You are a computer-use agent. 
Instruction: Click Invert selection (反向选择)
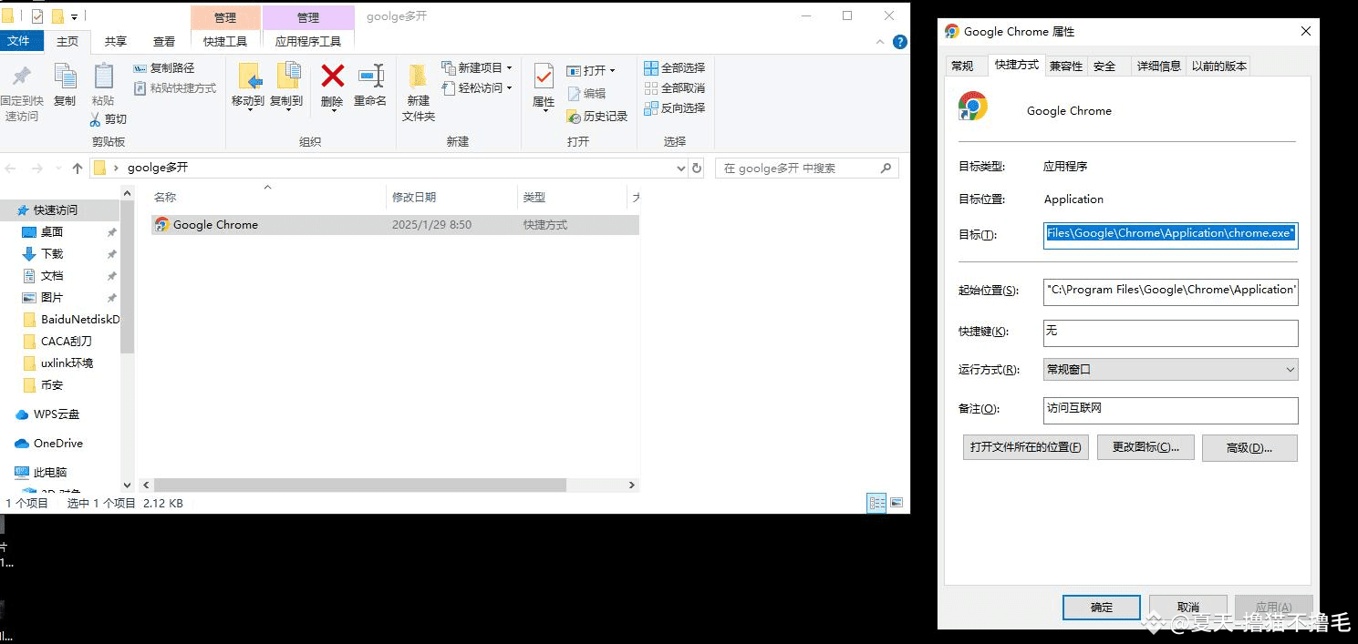point(675,108)
